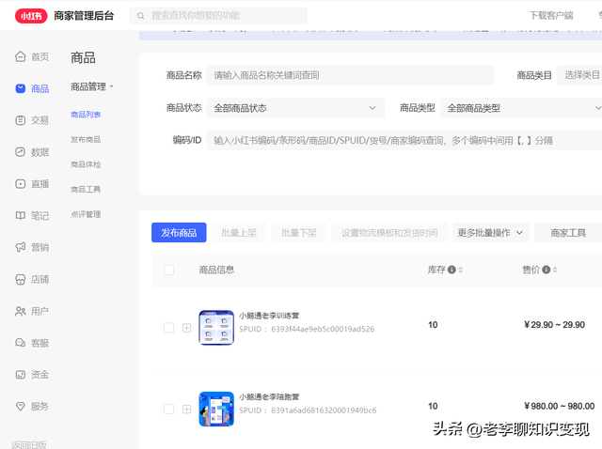This screenshot has width=602, height=449.
Task: Click the blue 发布商品 button
Action: [178, 233]
